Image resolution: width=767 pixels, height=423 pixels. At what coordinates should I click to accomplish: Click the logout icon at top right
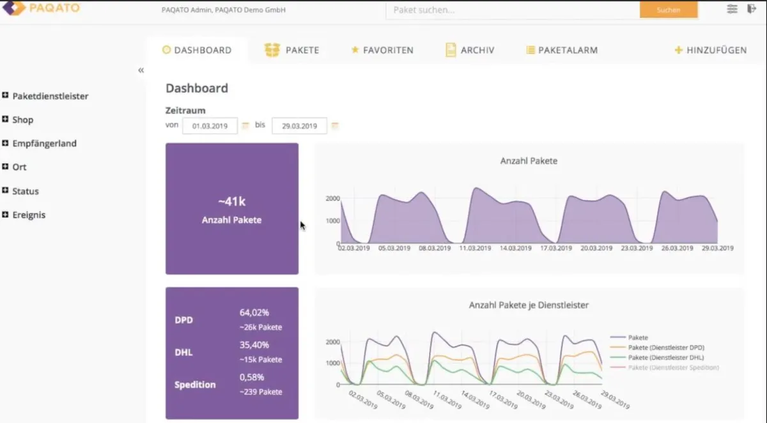pos(751,9)
